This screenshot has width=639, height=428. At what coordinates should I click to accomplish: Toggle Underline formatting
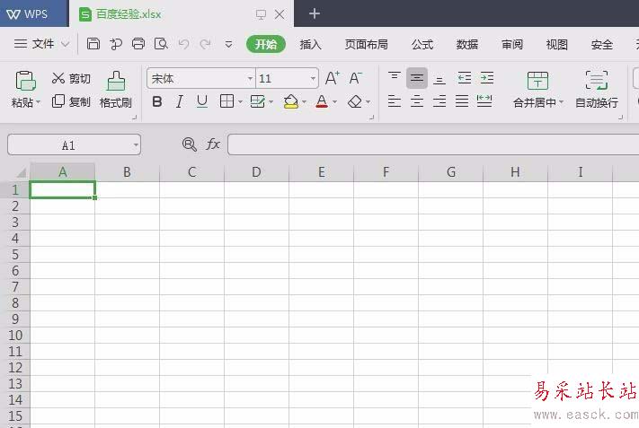[201, 101]
